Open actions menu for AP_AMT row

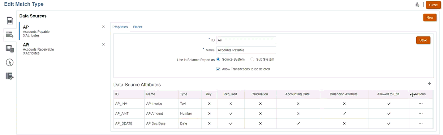pos(421,113)
